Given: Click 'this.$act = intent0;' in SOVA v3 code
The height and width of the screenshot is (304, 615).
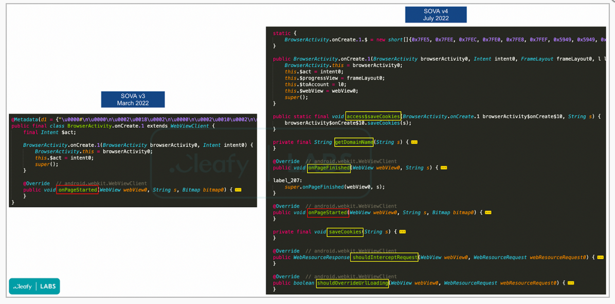Looking at the screenshot, I should coord(64,158).
